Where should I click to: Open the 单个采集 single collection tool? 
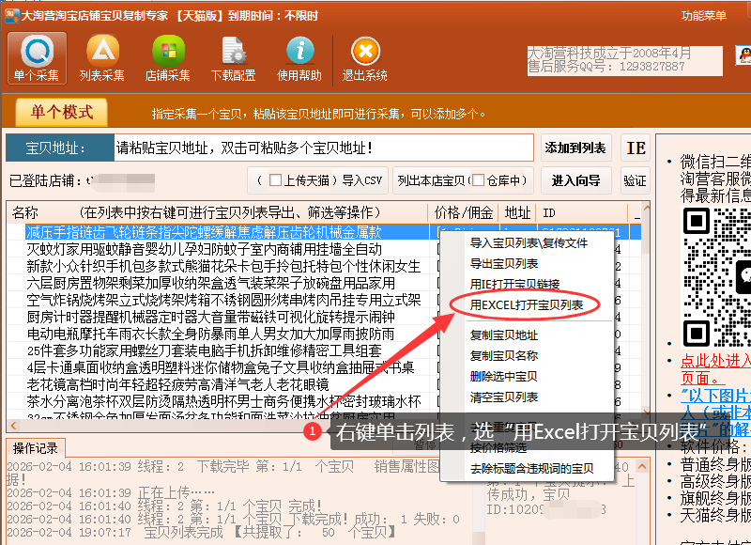(x=38, y=58)
